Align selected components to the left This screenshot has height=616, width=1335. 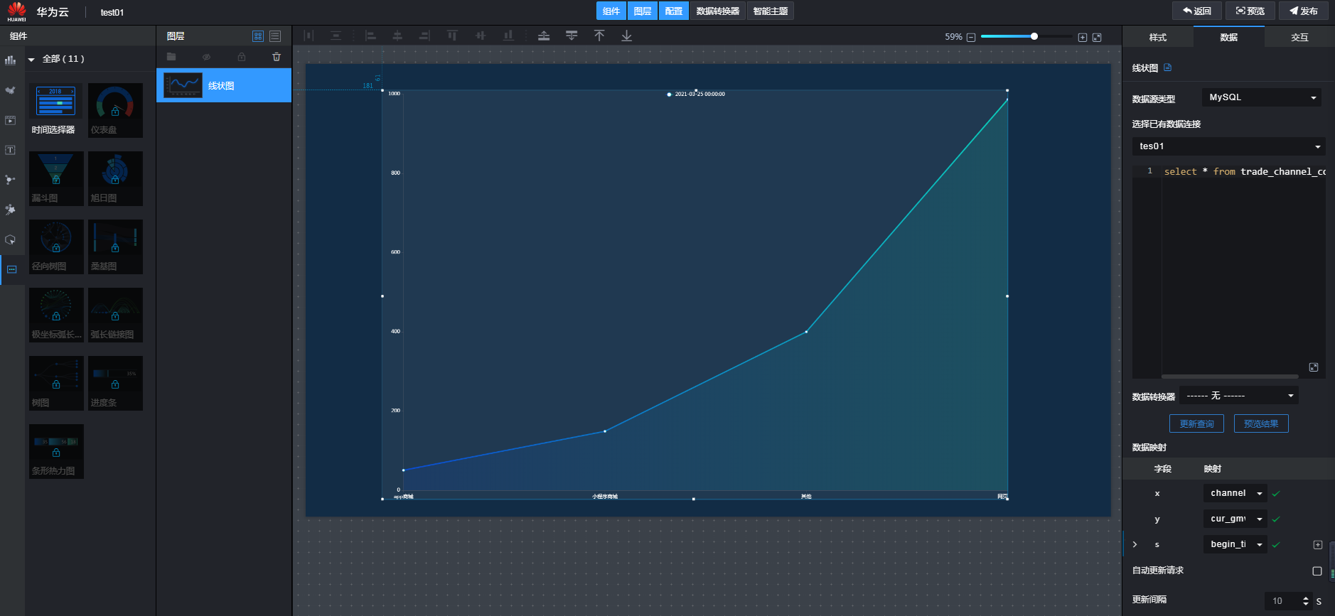coord(370,36)
